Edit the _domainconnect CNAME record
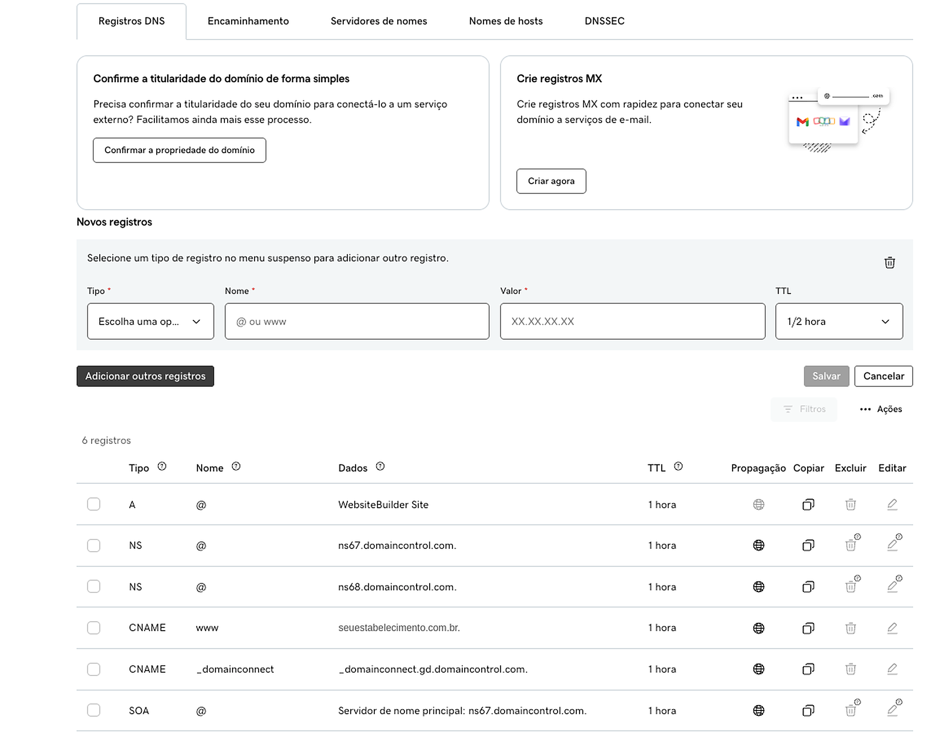Viewport: 931px width, 741px height. pyautogui.click(x=892, y=669)
